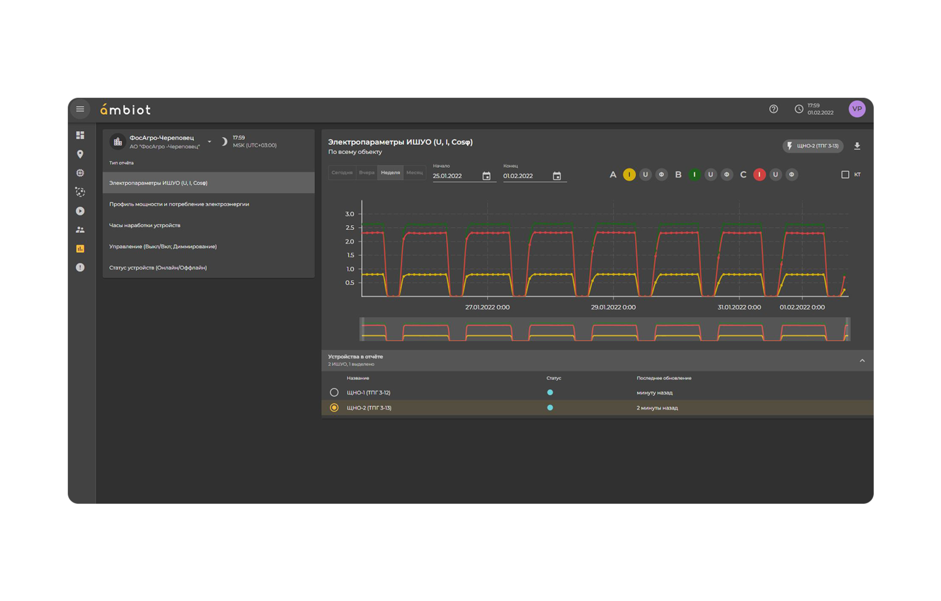Select the Месяц period tab
Screen dimensions: 941x601
pos(414,172)
